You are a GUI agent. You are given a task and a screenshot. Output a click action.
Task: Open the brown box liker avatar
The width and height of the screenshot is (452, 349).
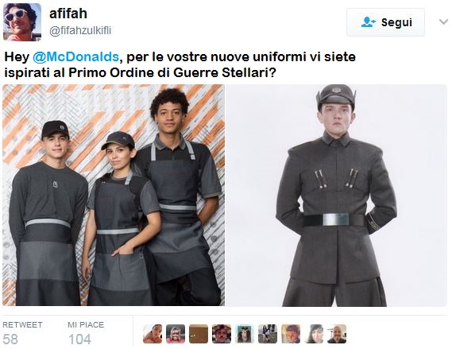(x=199, y=334)
